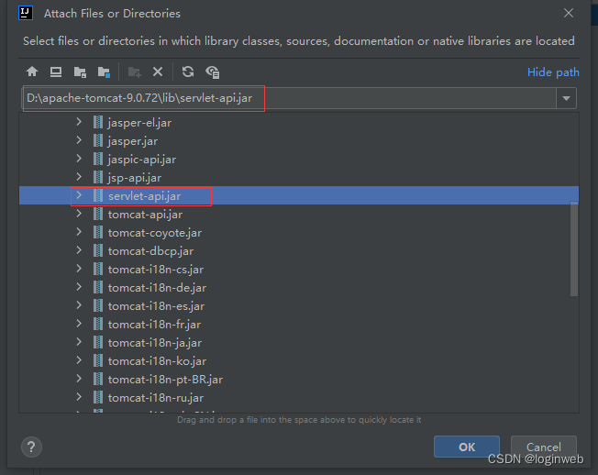Select tomcat-i18n-ru.jar file

coord(156,398)
